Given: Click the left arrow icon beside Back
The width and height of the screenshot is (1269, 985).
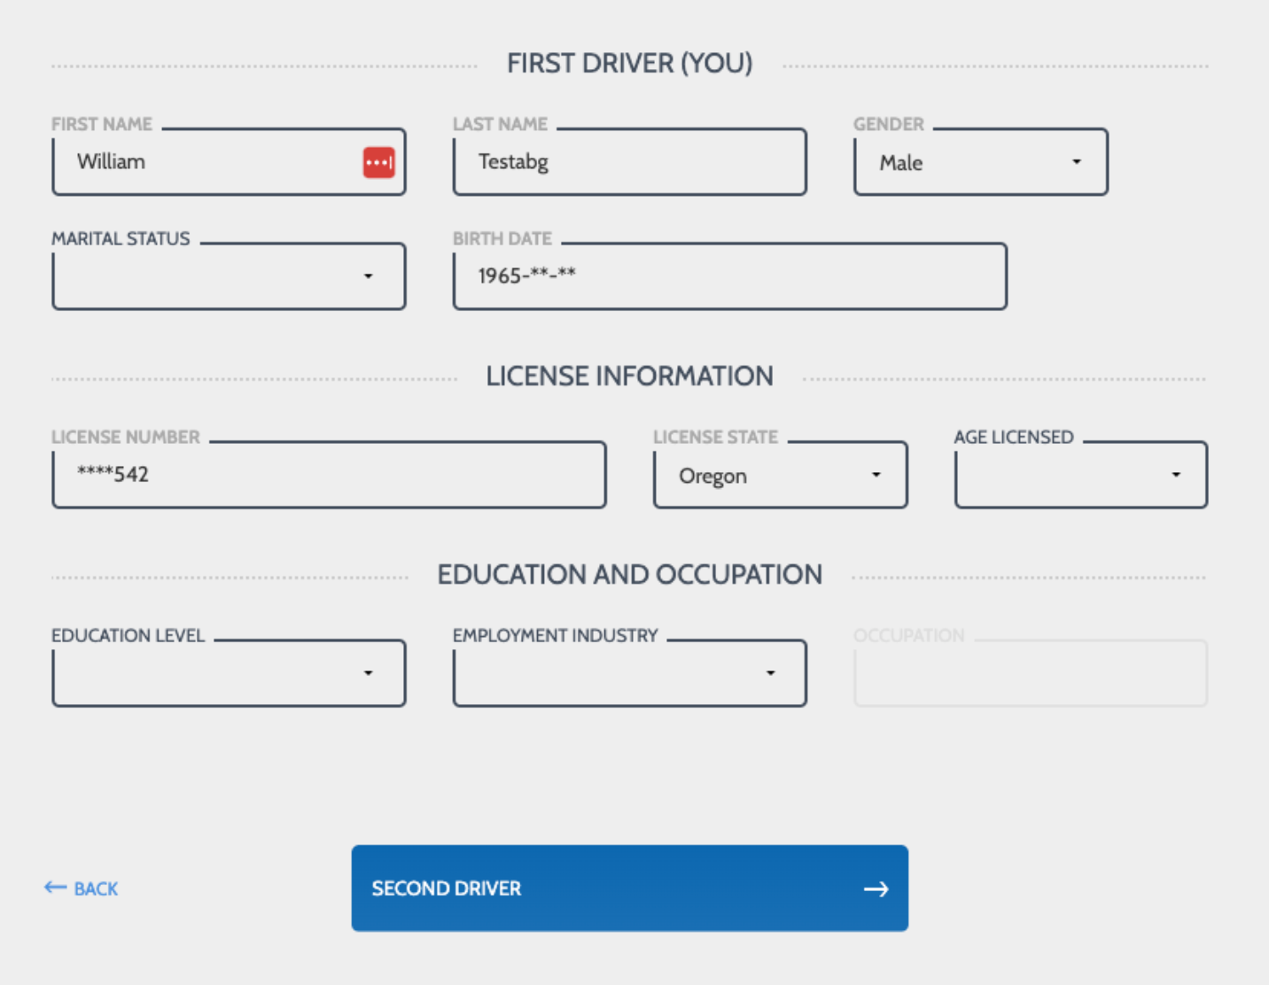Looking at the screenshot, I should [55, 888].
